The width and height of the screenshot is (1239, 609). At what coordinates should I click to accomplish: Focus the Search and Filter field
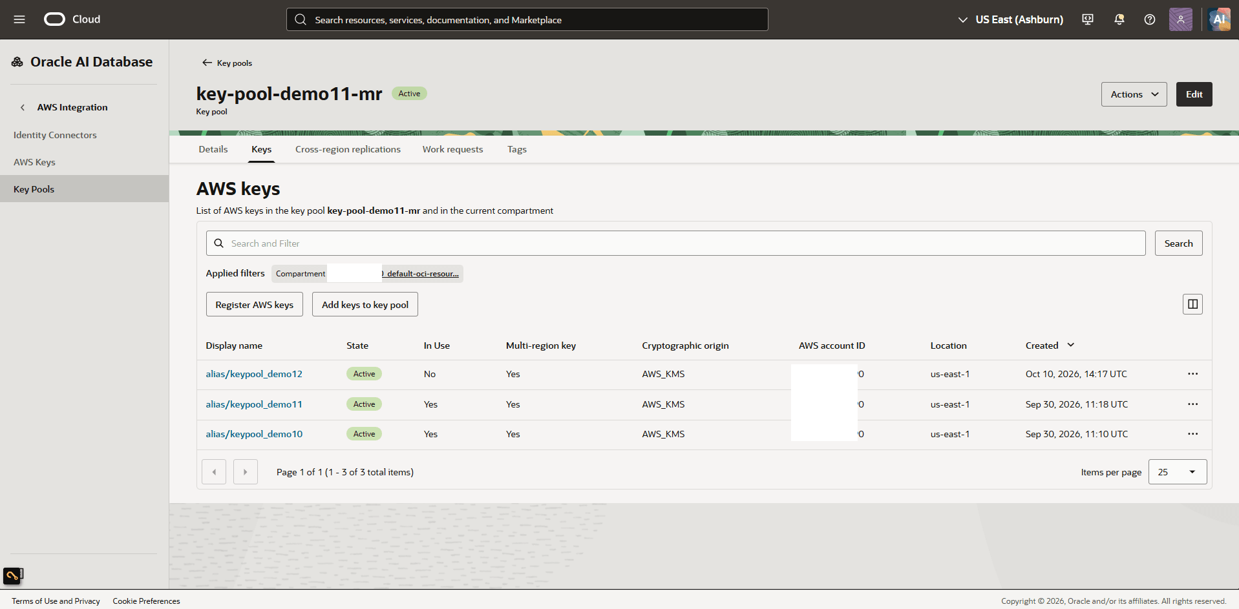[675, 243]
